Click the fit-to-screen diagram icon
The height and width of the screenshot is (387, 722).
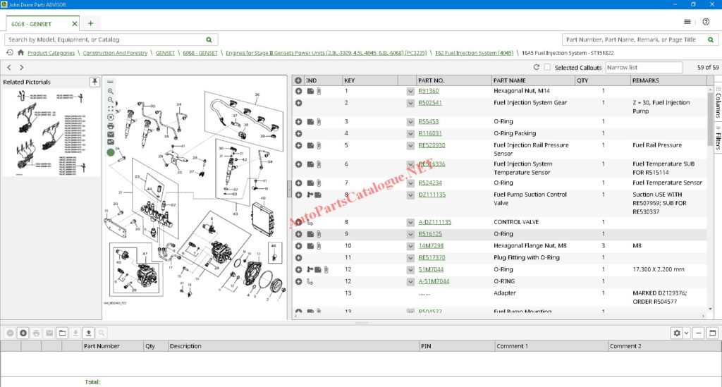(111, 108)
